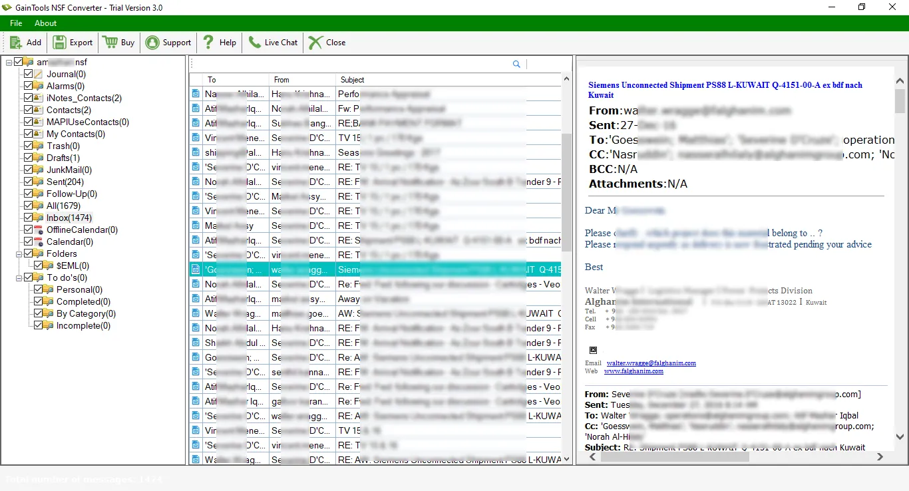Open the File menu

(16, 23)
